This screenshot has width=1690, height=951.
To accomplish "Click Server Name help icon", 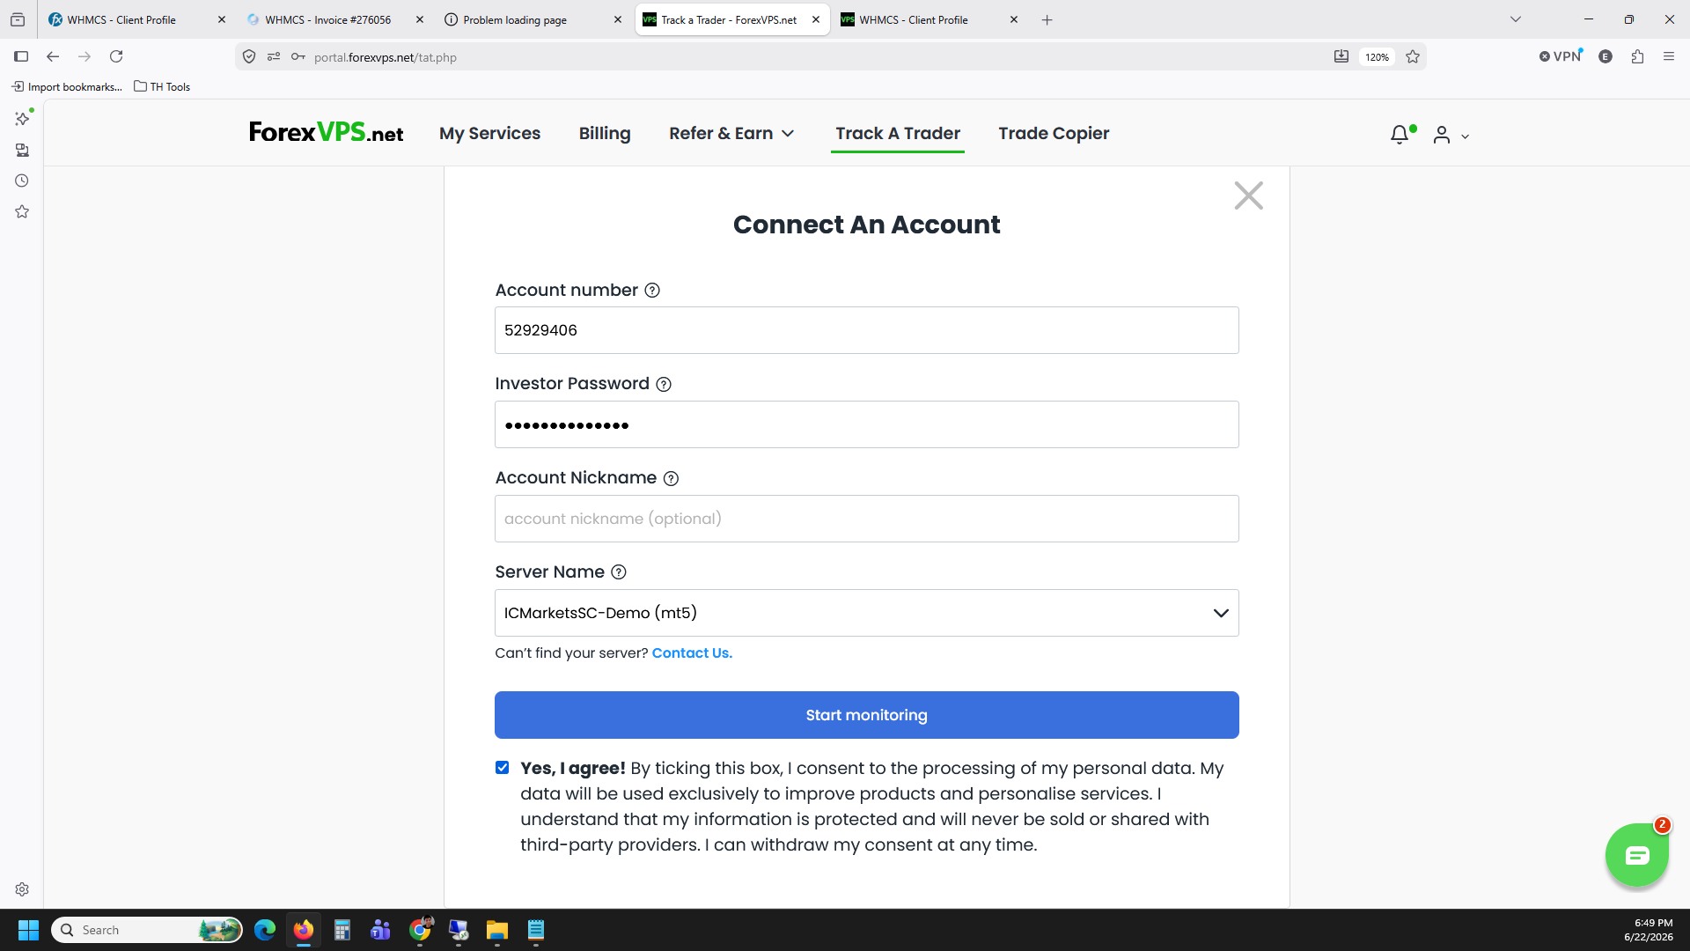I will click(x=619, y=572).
